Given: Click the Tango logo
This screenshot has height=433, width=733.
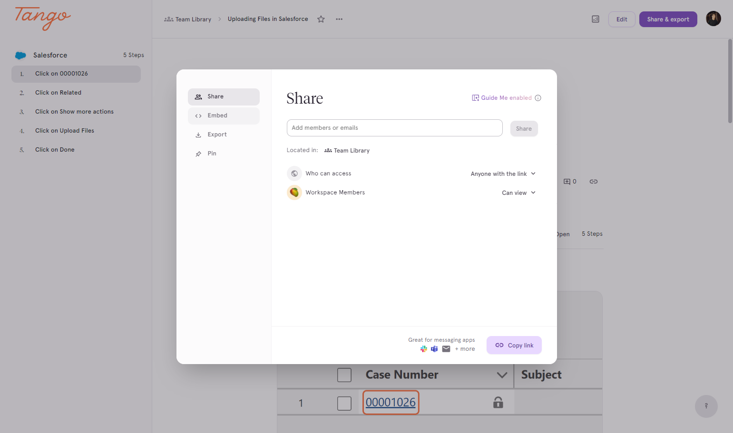Looking at the screenshot, I should (x=42, y=19).
